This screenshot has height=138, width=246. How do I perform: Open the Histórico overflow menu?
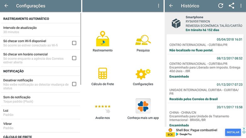tap(241, 6)
